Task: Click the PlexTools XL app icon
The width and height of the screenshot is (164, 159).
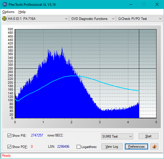Action: [x=5, y=4]
